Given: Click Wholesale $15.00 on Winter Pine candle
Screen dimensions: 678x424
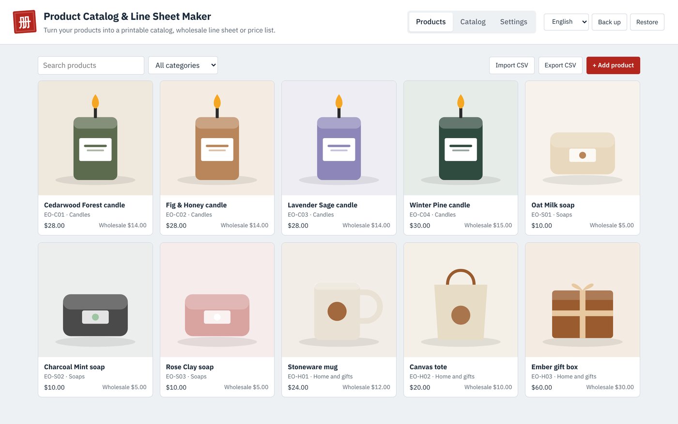Looking at the screenshot, I should pos(488,225).
